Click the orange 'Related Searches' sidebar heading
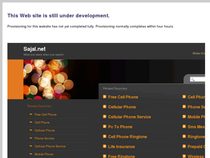This screenshot has height=158, width=210. [x=39, y=106]
